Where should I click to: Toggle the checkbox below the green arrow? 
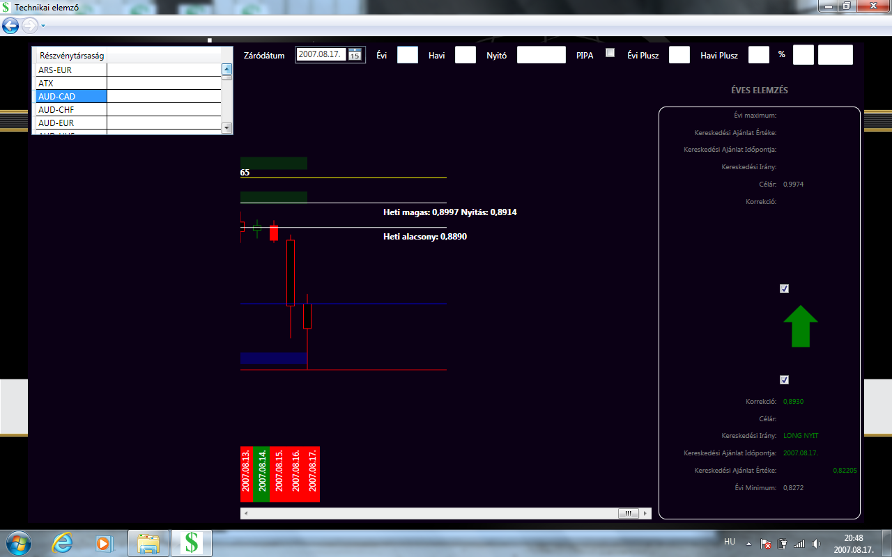tap(784, 380)
